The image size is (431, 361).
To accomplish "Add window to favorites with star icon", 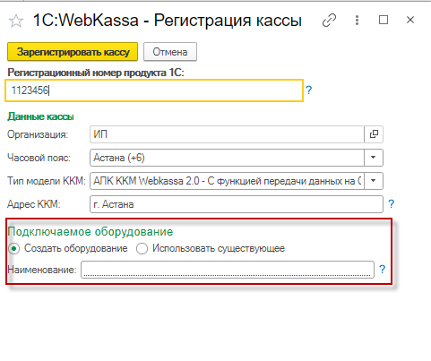I will pos(16,21).
